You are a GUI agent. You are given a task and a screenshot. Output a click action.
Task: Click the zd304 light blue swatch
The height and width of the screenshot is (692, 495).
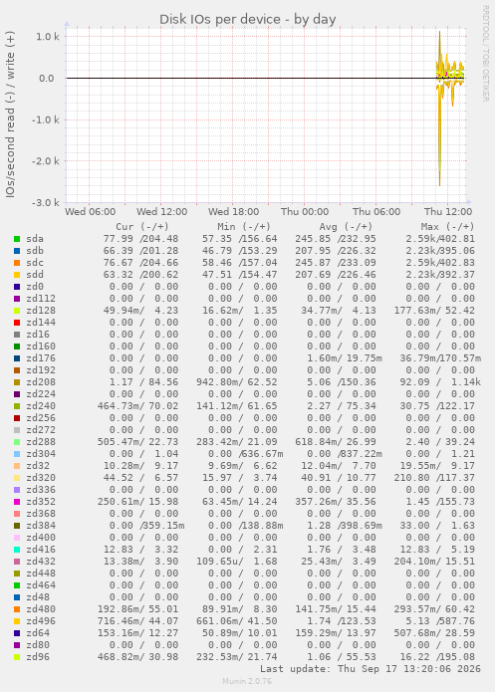17,454
